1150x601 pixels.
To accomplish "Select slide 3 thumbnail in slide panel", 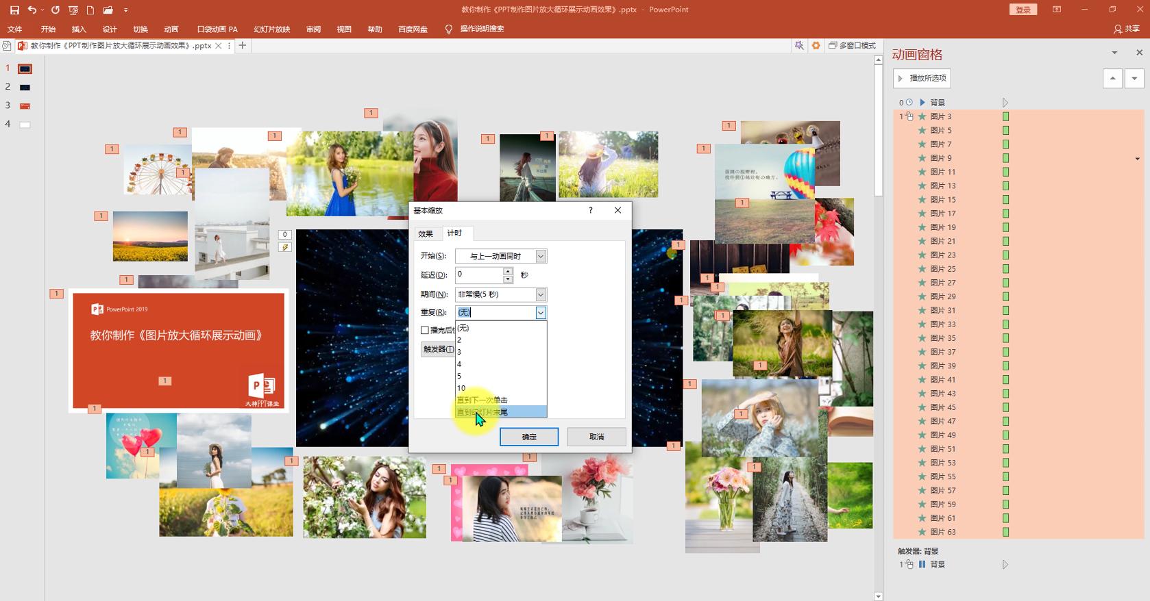I will (25, 106).
